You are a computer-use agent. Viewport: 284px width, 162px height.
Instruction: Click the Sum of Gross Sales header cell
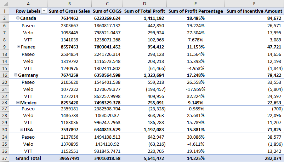(x=69, y=11)
